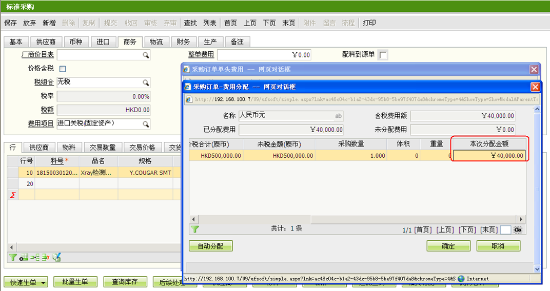550x291 pixels.
Task: Click the add-row grid icon below the order lines
Action: (x=24, y=257)
